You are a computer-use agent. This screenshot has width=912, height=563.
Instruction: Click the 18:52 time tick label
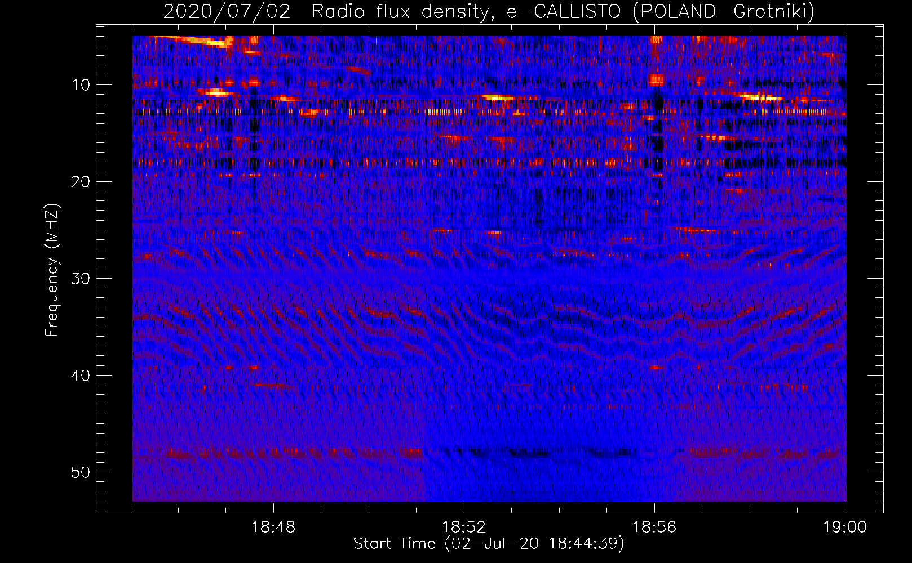point(464,528)
